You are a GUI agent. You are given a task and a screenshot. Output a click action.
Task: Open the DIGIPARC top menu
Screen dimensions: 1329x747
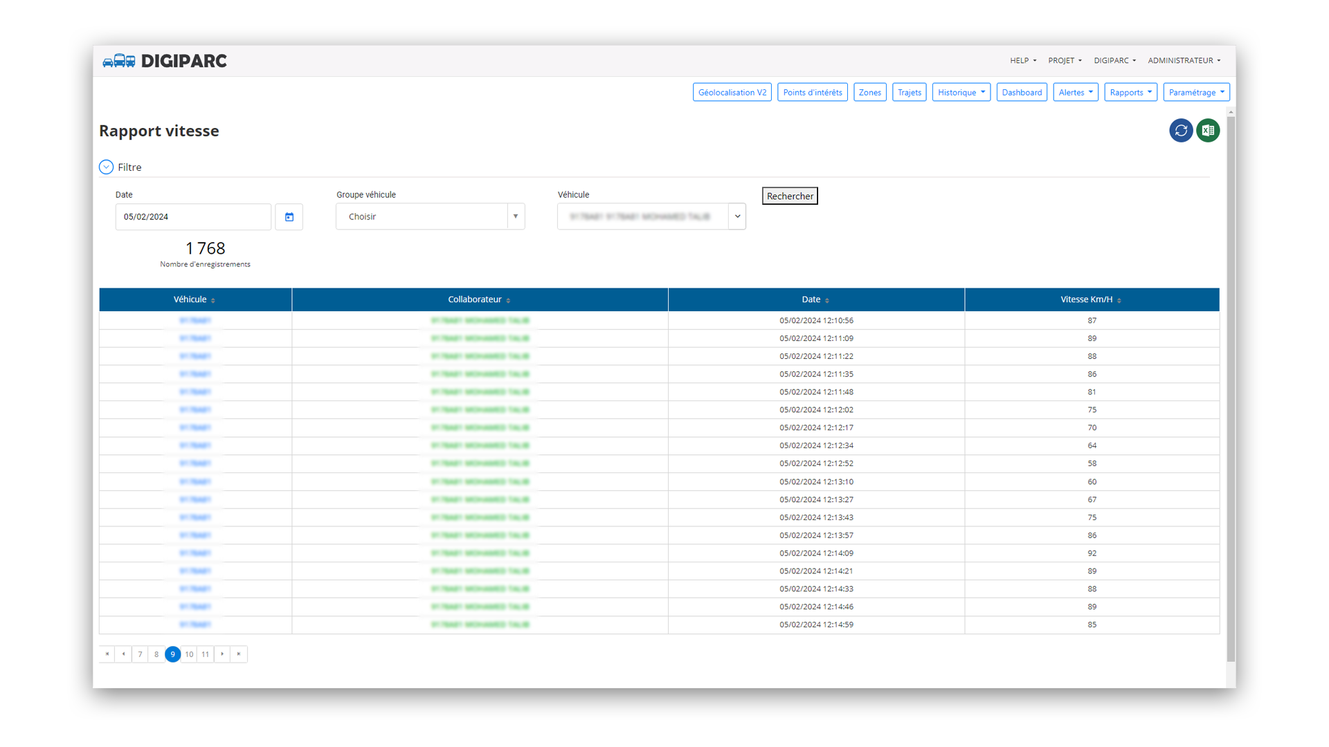[1114, 61]
